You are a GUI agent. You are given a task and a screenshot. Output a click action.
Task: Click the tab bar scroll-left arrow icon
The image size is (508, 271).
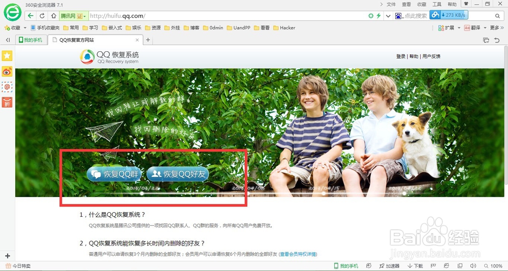tap(8, 40)
